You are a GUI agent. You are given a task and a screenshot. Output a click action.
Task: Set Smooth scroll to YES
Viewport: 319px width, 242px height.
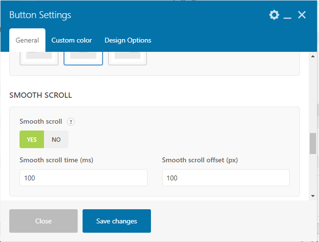point(32,139)
